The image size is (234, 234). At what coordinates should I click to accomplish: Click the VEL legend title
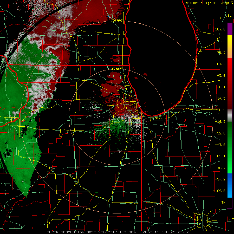click(x=228, y=16)
